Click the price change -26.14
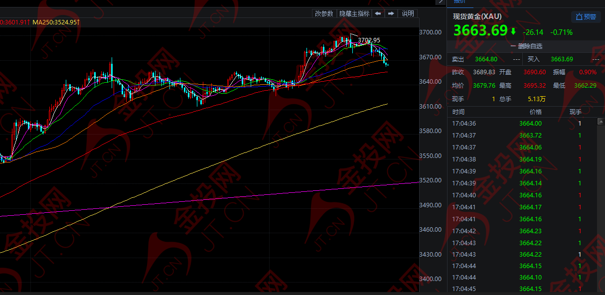Image resolution: width=605 pixels, height=295 pixels. tap(533, 32)
